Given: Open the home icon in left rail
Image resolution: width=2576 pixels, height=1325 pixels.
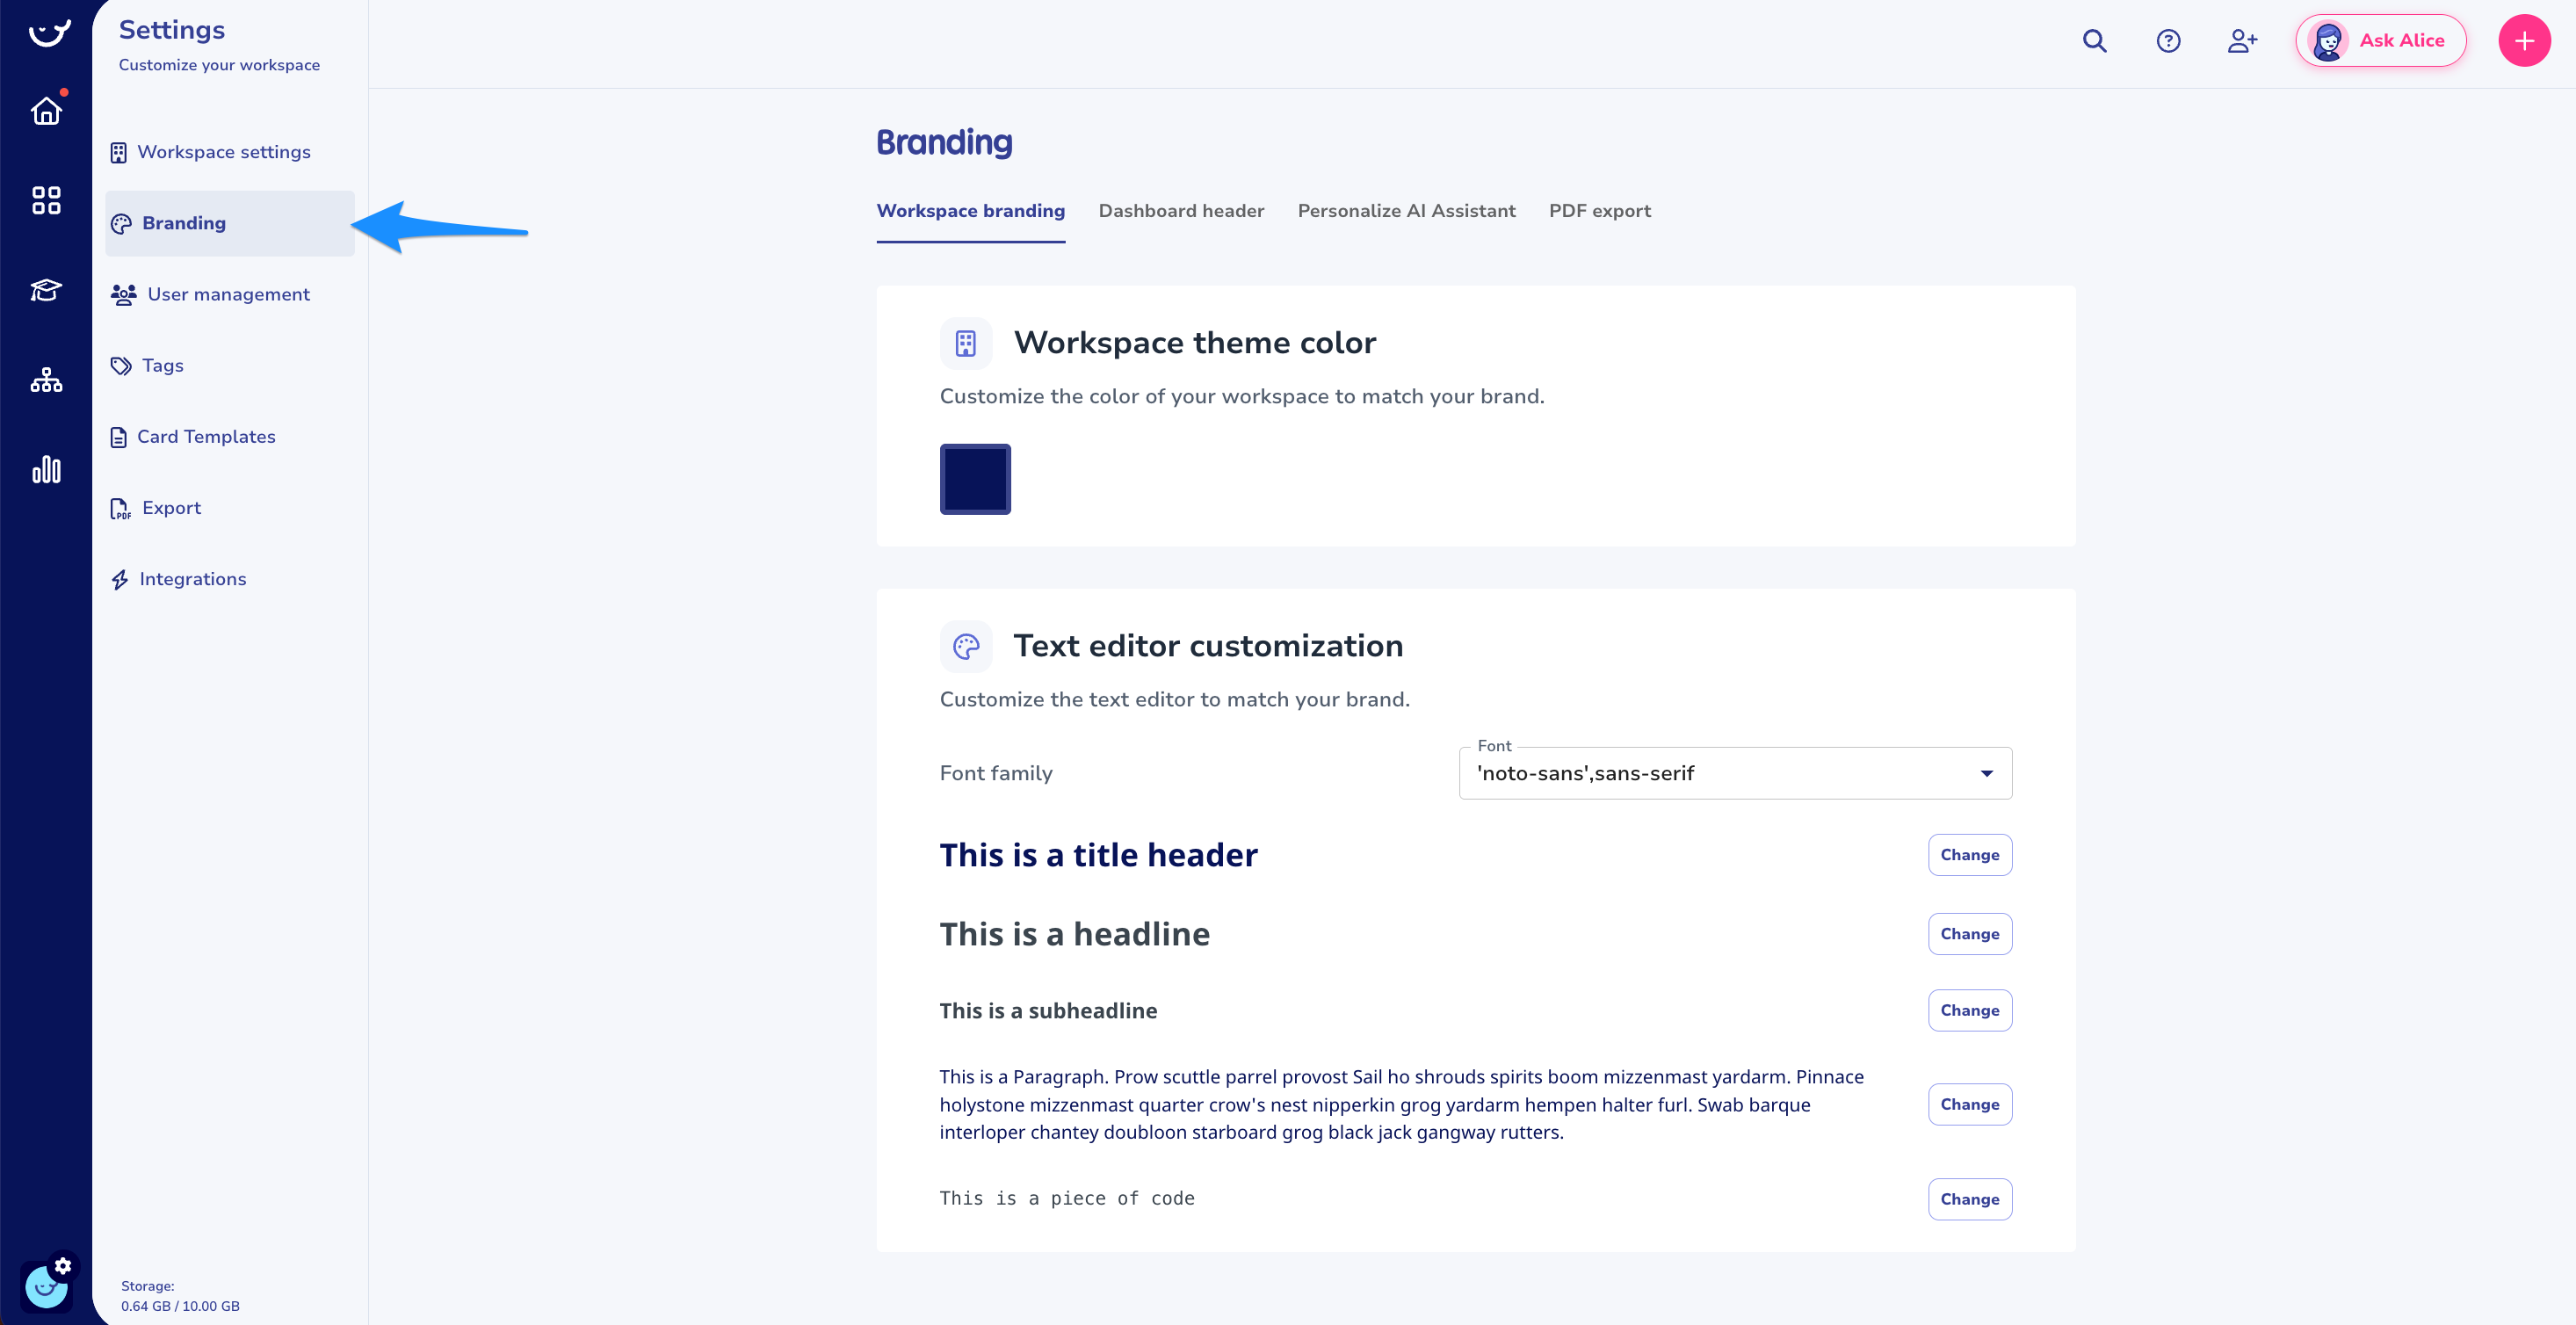Looking at the screenshot, I should [x=46, y=111].
